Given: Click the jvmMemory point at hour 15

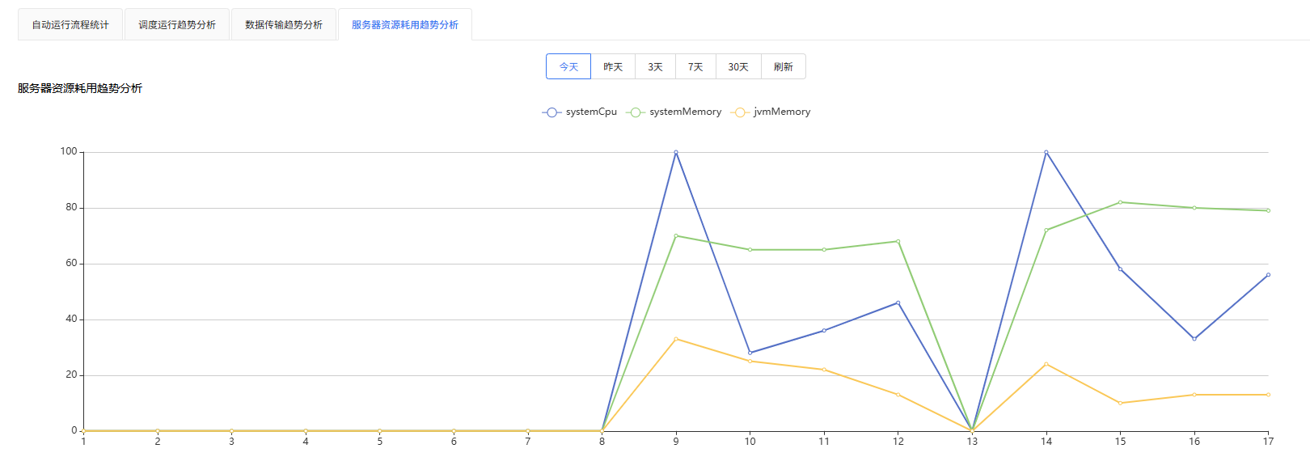Looking at the screenshot, I should pos(1120,403).
